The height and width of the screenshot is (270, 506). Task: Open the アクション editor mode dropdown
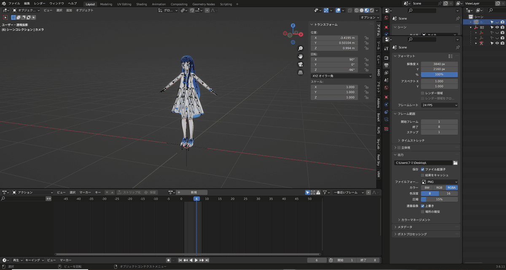pos(33,192)
